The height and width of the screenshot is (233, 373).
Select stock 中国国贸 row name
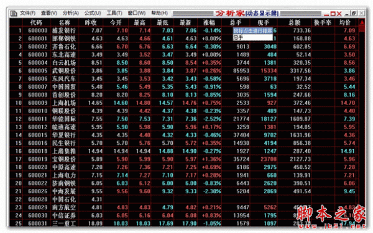click(x=64, y=87)
